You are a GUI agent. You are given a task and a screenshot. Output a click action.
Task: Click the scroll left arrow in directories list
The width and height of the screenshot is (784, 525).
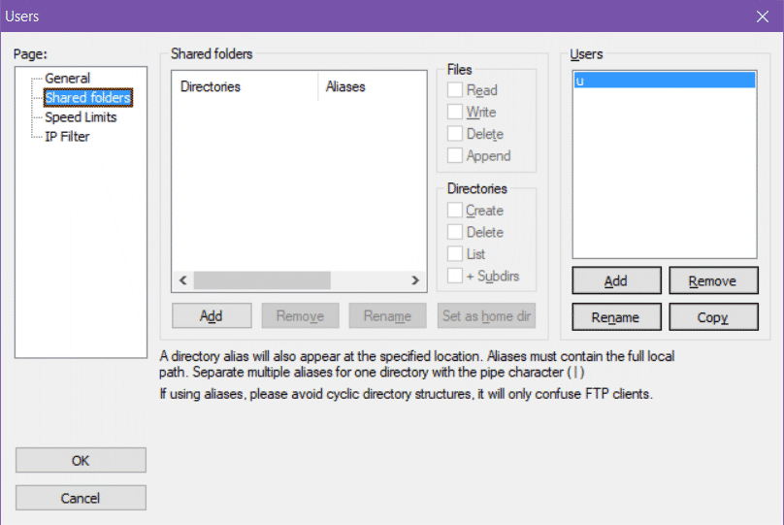click(182, 280)
